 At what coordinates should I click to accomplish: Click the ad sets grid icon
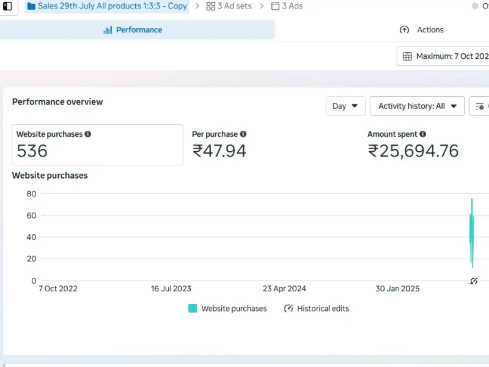[211, 6]
